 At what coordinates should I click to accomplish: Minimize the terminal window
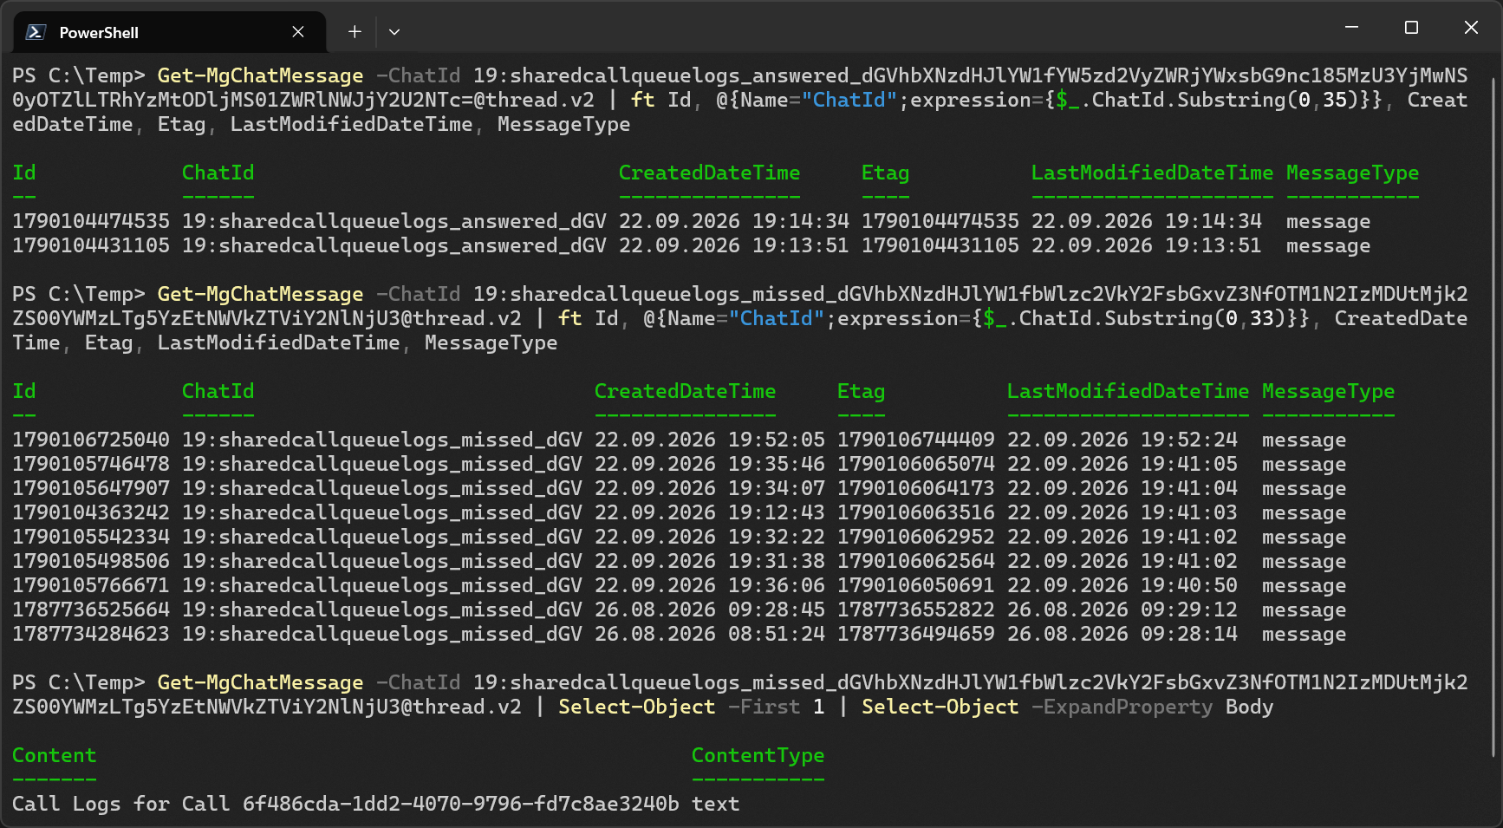pyautogui.click(x=1351, y=28)
